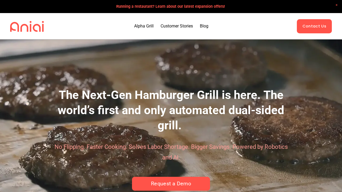Screen dimensions: 342x192
Task: Click the Next-Gen Hamburger Grill headline
Action: [x=171, y=110]
